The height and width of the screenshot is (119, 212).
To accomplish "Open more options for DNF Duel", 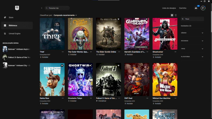I will tap(148, 98).
